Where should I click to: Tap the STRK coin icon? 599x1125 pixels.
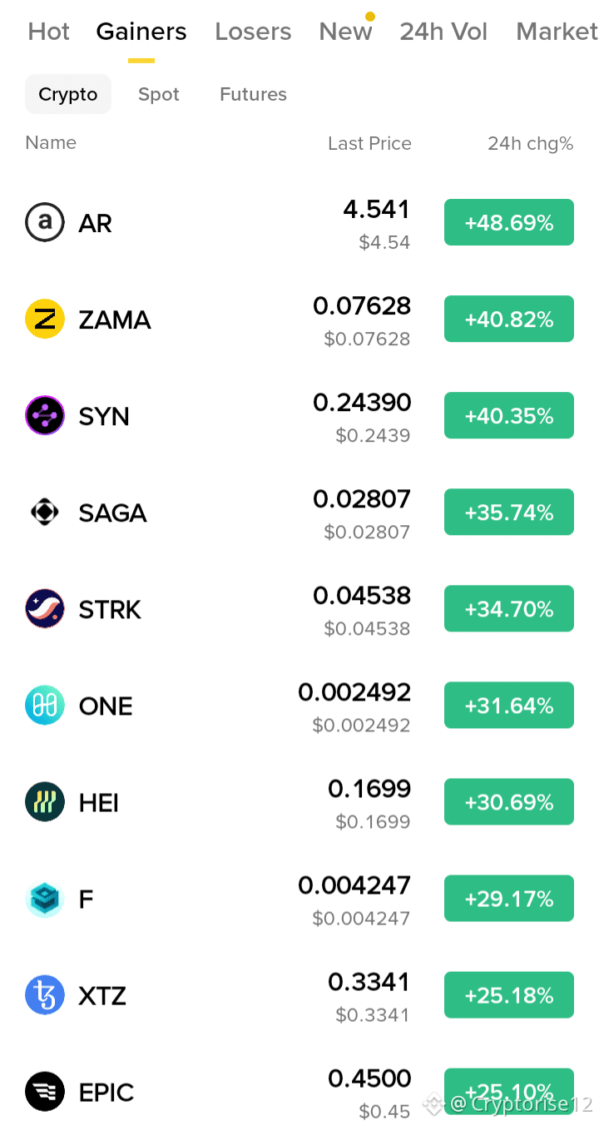(45, 608)
